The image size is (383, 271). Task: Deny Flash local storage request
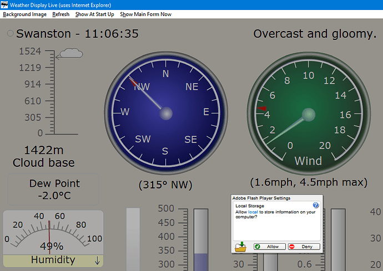click(304, 247)
